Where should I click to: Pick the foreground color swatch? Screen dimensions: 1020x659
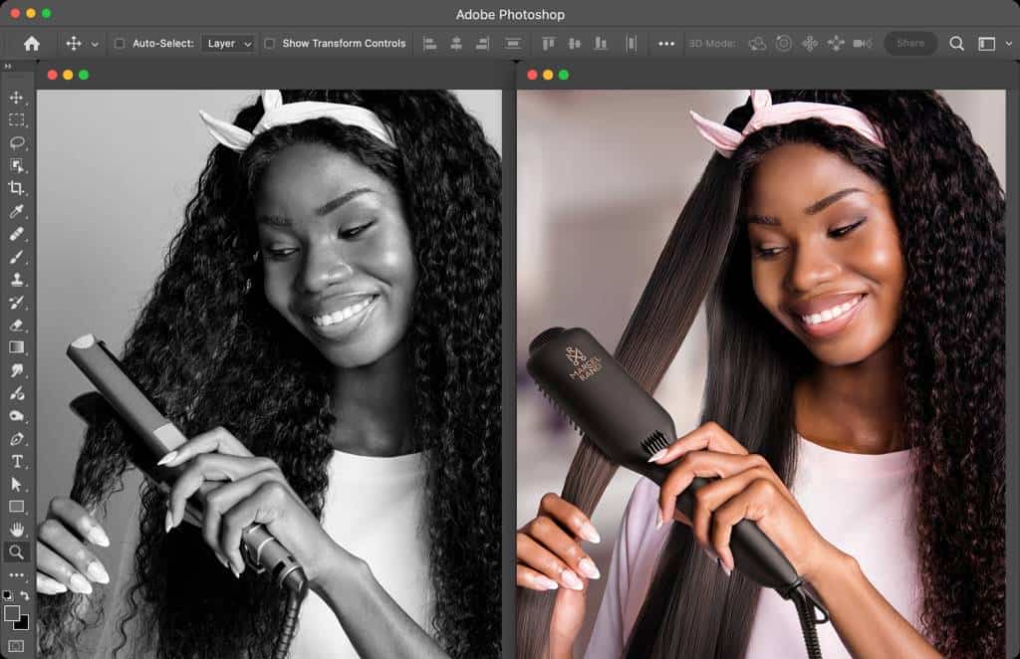(12, 613)
